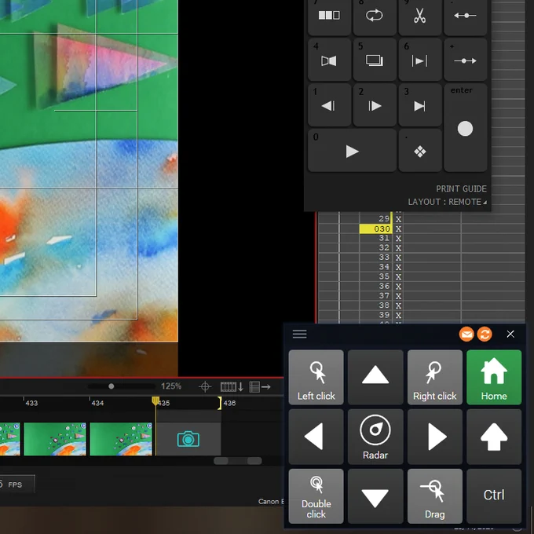Click the loop icon on keypad key 8

375,16
